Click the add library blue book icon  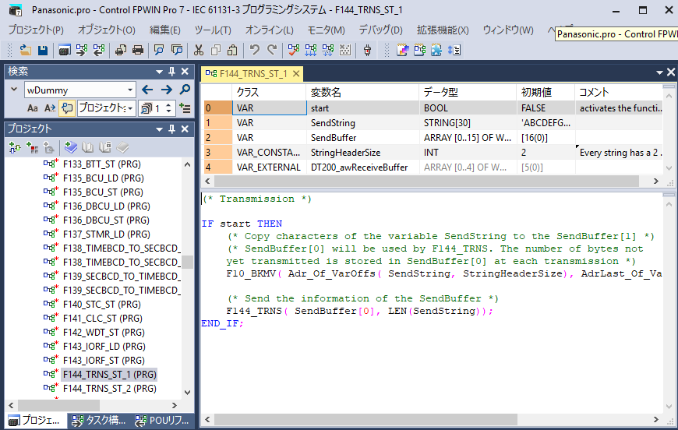click(x=70, y=148)
